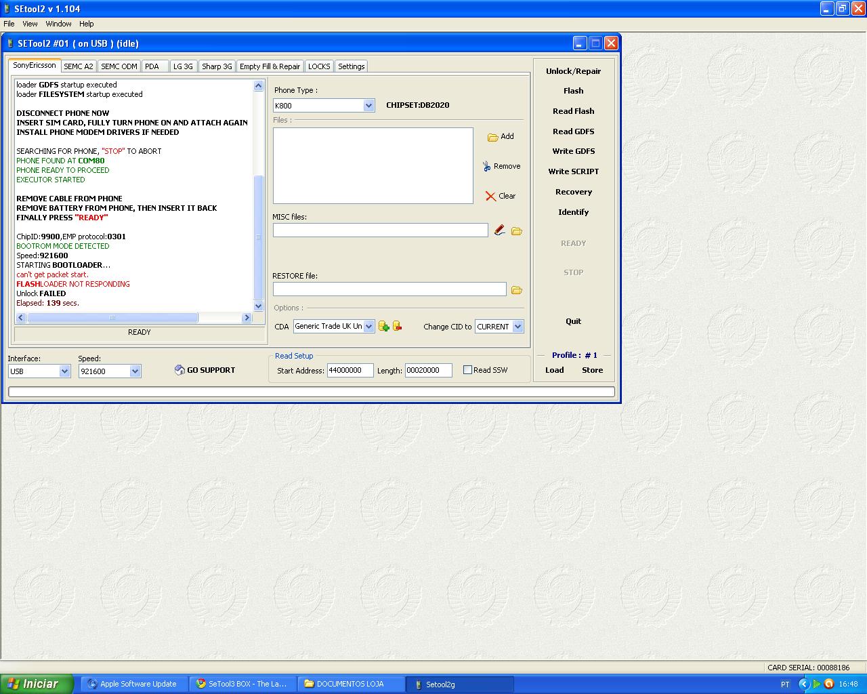Switch to the LG 3G tab

[x=183, y=66]
